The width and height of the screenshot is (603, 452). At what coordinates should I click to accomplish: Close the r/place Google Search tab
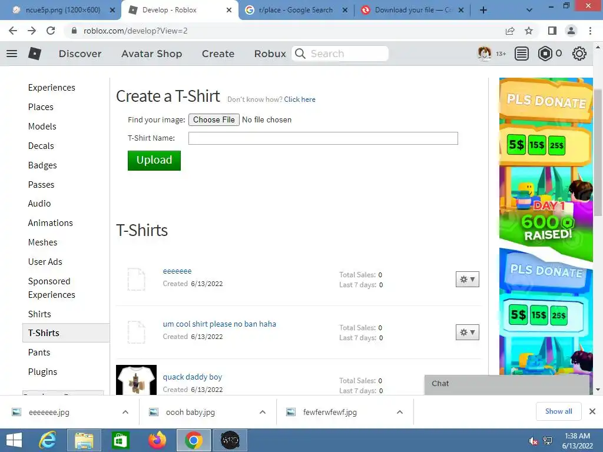(345, 10)
